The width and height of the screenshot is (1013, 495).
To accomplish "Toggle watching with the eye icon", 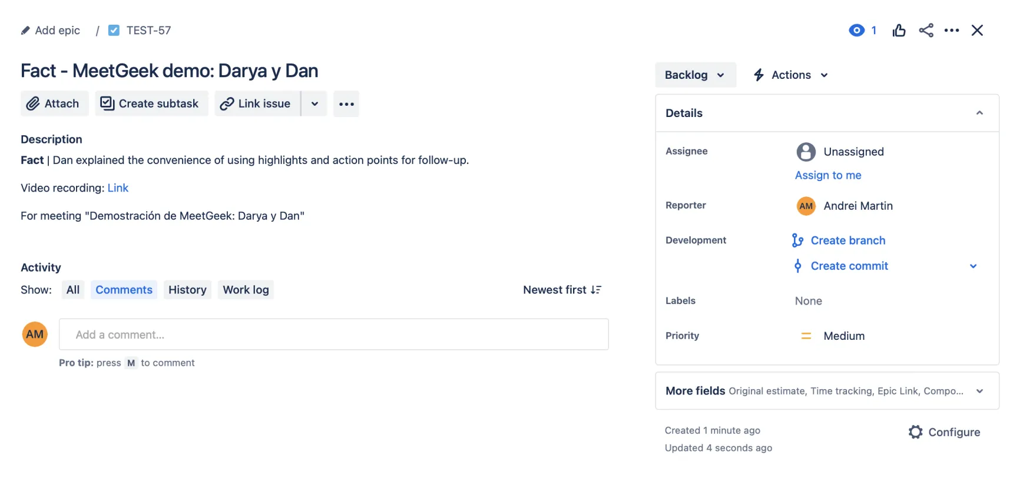I will tap(856, 31).
